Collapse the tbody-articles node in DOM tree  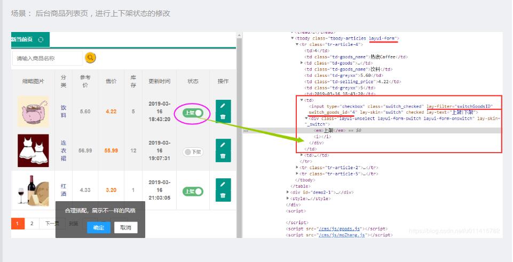coord(293,38)
